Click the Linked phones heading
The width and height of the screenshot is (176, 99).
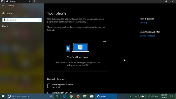coord(56,79)
